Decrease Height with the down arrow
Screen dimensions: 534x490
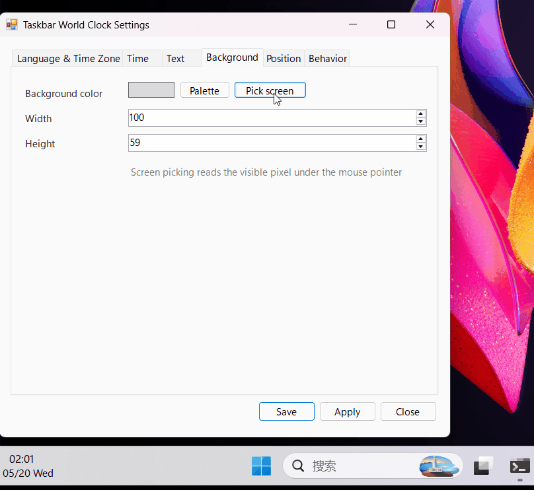(421, 147)
